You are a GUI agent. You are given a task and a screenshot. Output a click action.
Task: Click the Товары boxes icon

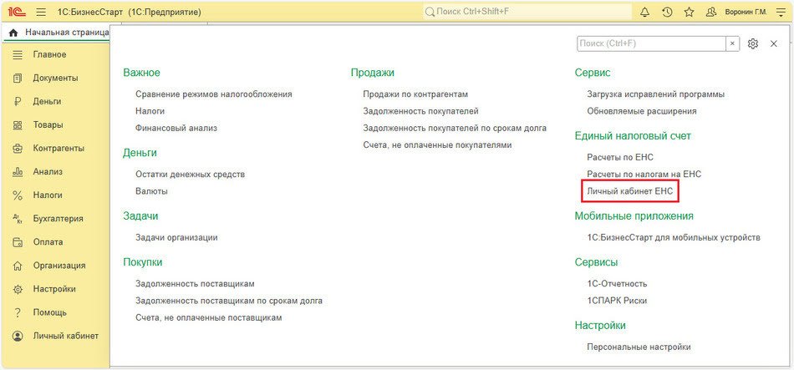[18, 124]
